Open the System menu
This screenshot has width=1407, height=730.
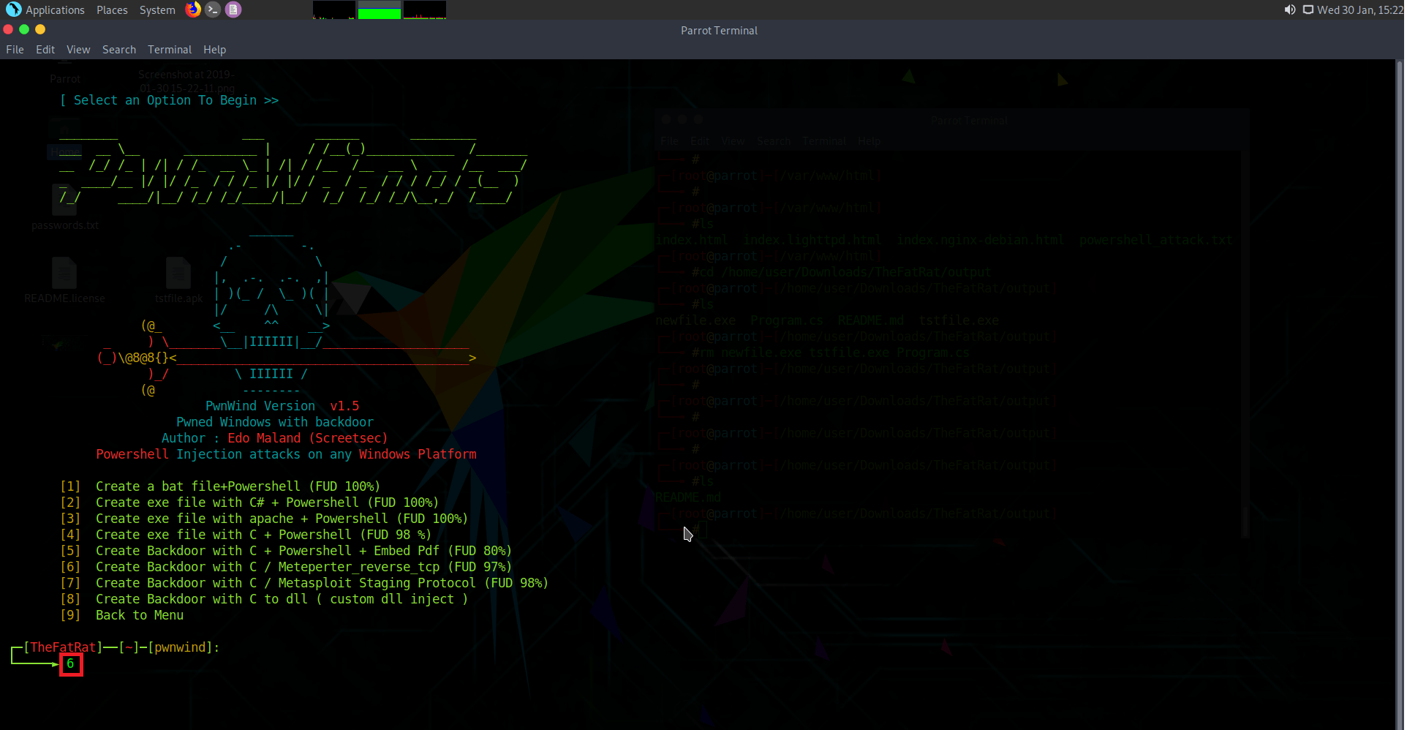[x=156, y=10]
